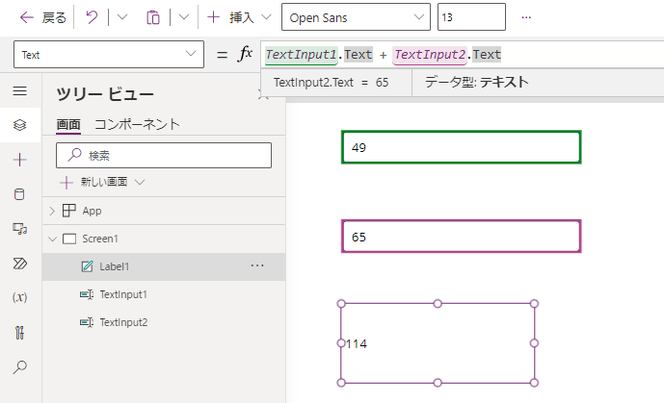Open the Open Sans font dropdown

point(356,17)
